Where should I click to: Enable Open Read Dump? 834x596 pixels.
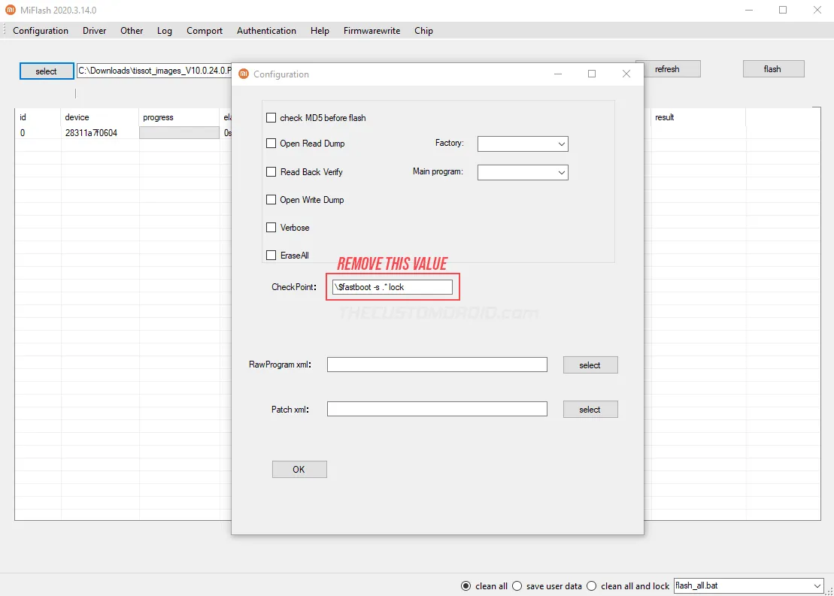point(271,144)
